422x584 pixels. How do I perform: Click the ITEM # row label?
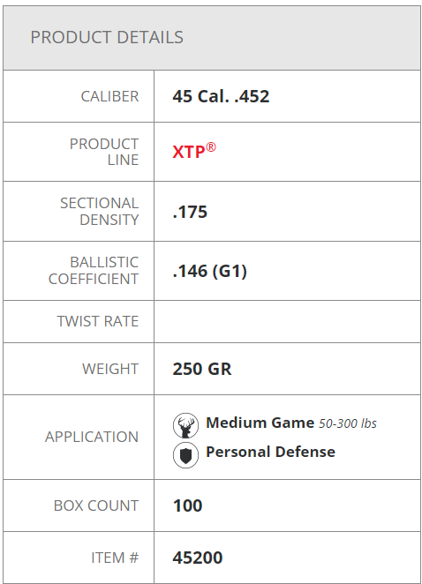(115, 558)
